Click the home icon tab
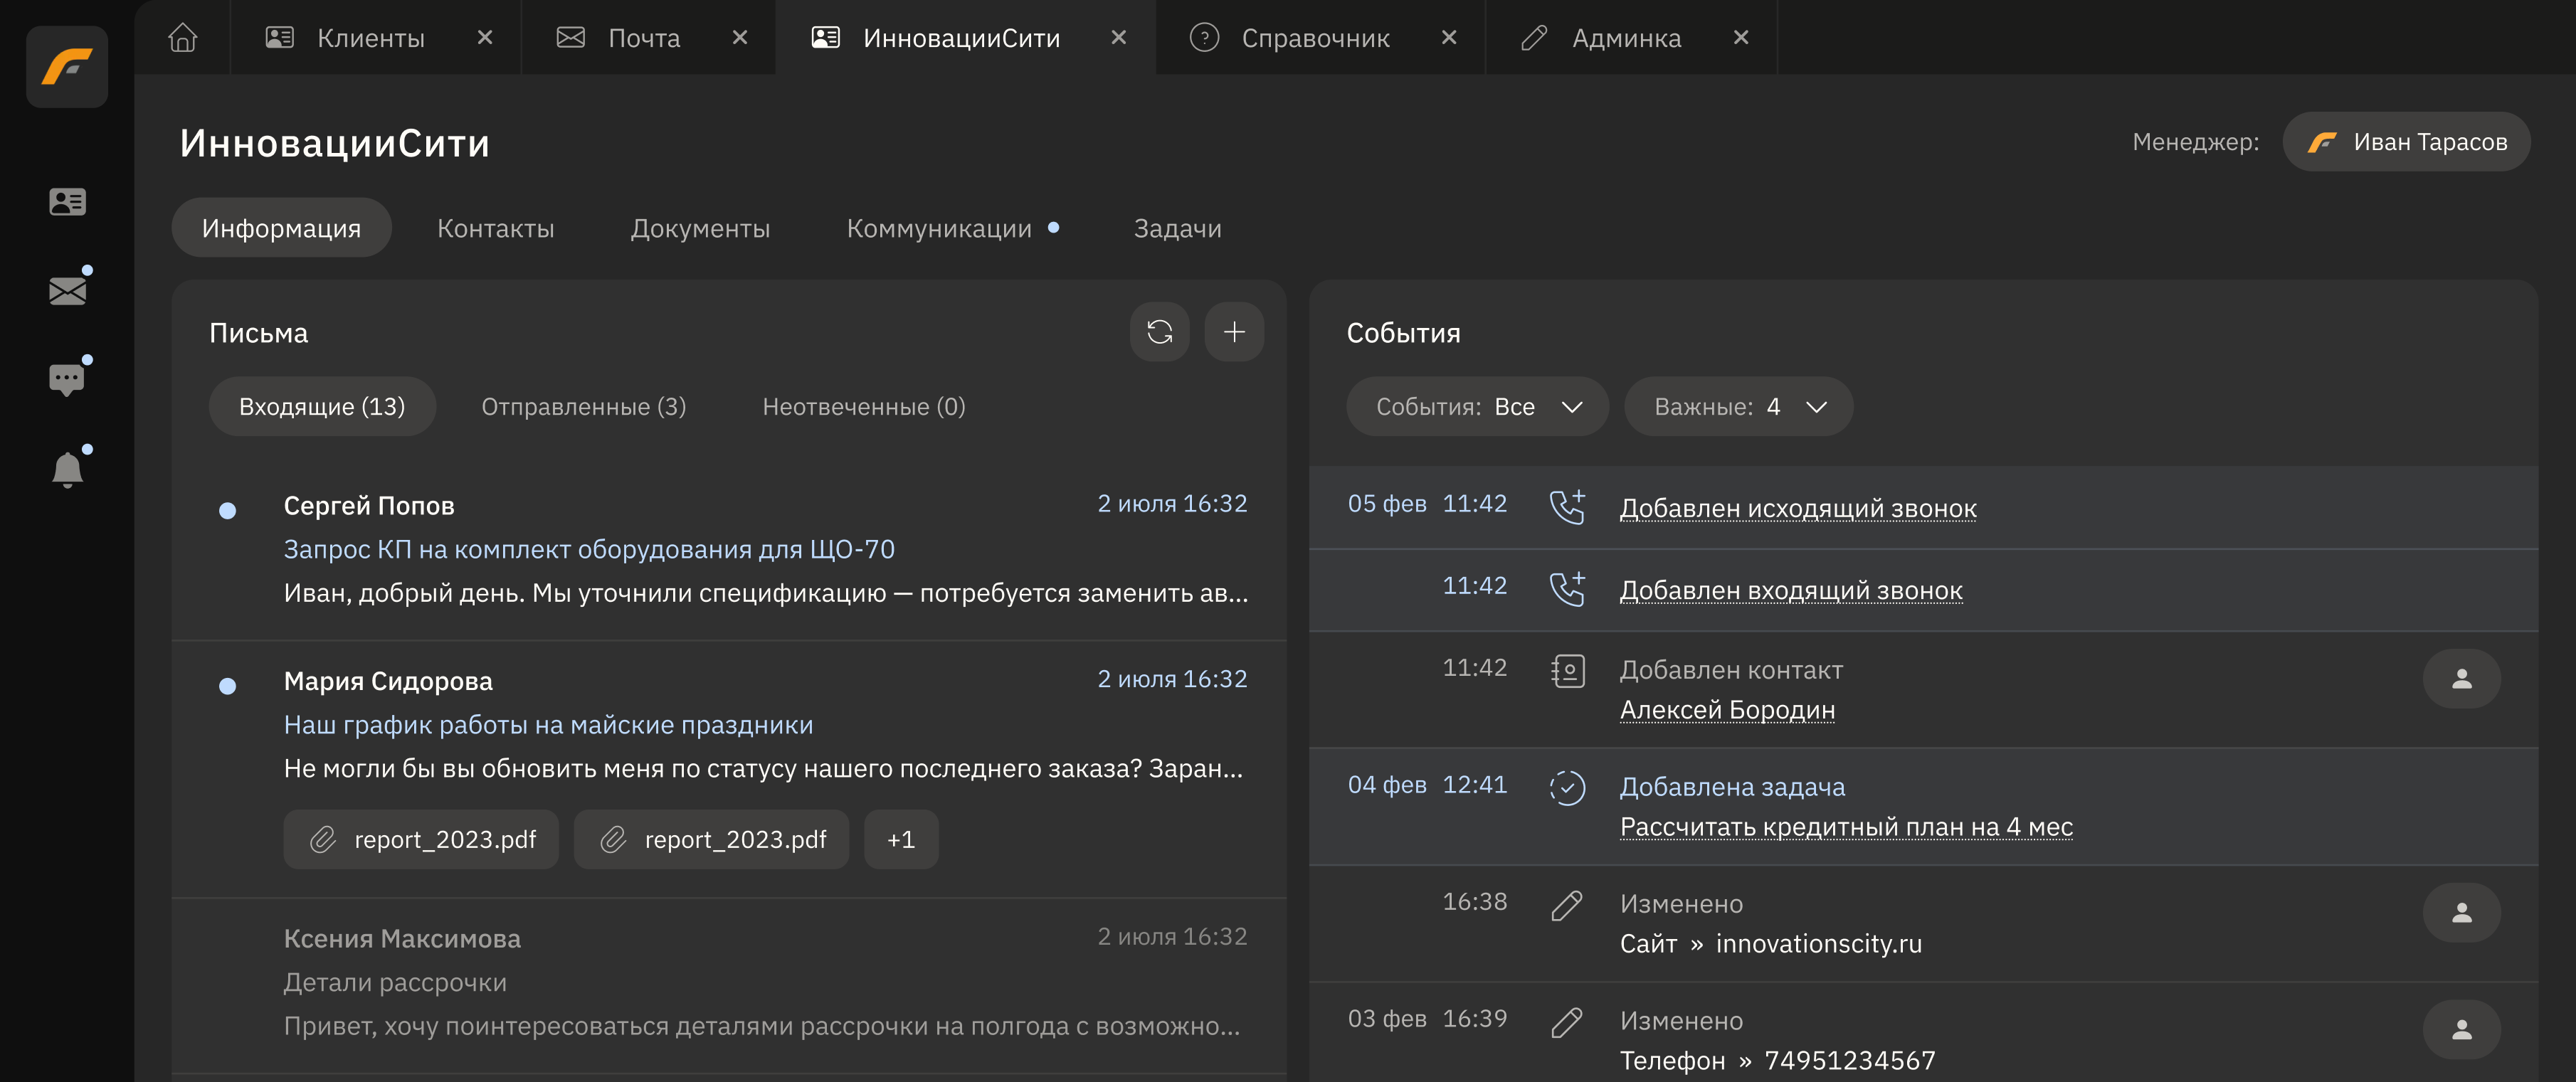The width and height of the screenshot is (2576, 1082). click(182, 38)
